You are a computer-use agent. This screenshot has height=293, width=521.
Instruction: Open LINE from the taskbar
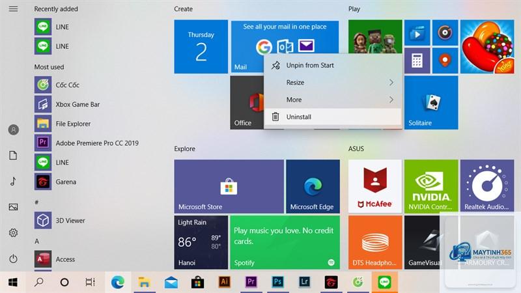tap(384, 283)
